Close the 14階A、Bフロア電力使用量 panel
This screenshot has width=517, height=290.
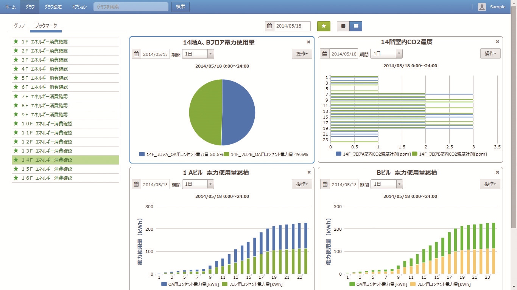pos(309,42)
